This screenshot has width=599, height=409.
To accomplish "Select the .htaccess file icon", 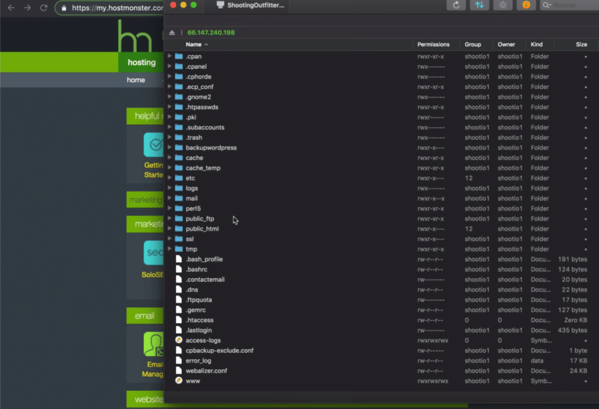I will (x=179, y=320).
